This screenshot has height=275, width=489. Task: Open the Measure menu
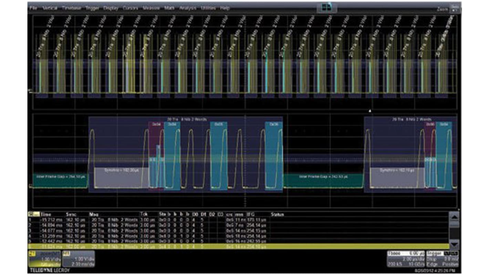click(x=151, y=8)
